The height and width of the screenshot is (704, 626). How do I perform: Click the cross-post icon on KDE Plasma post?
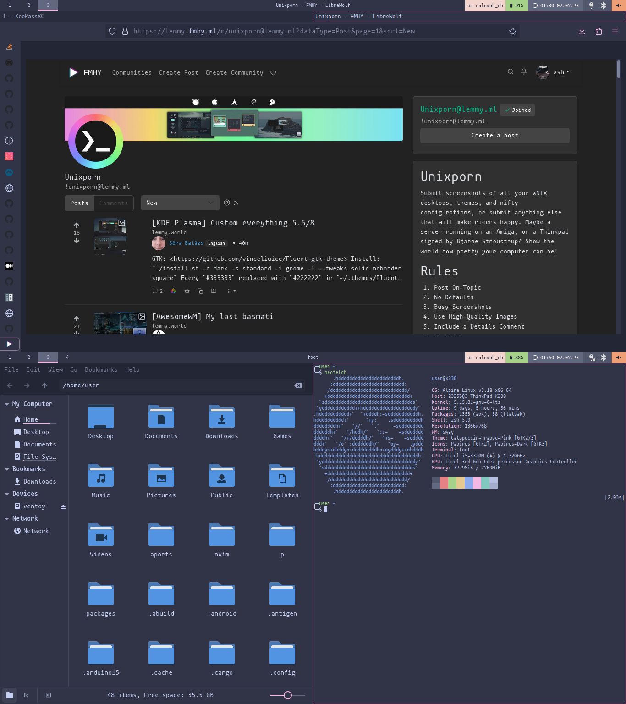(x=200, y=291)
